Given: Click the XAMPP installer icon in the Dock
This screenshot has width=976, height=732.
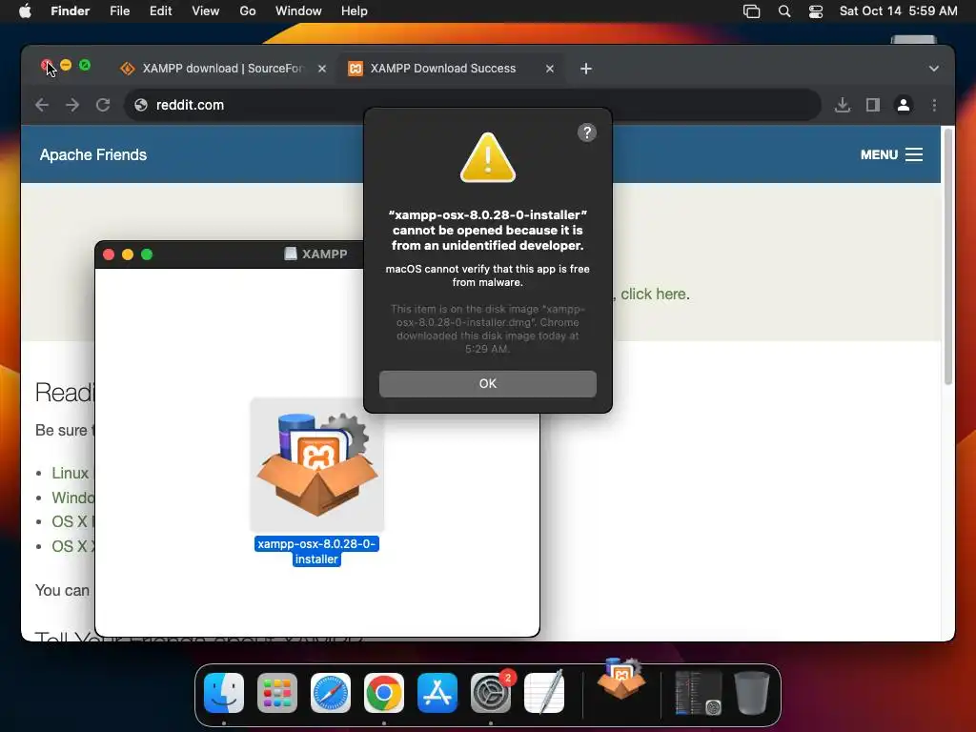Looking at the screenshot, I should coord(621,679).
